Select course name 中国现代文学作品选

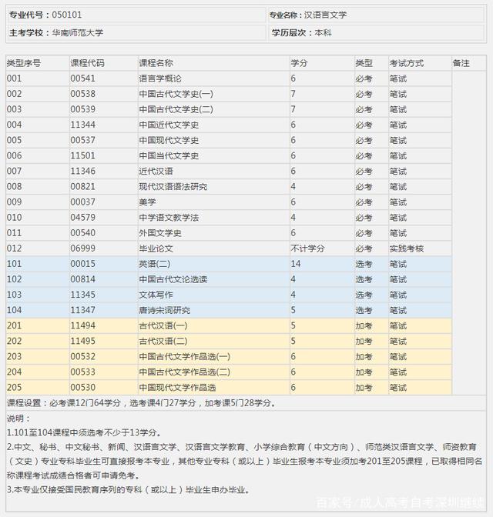pyautogui.click(x=177, y=388)
